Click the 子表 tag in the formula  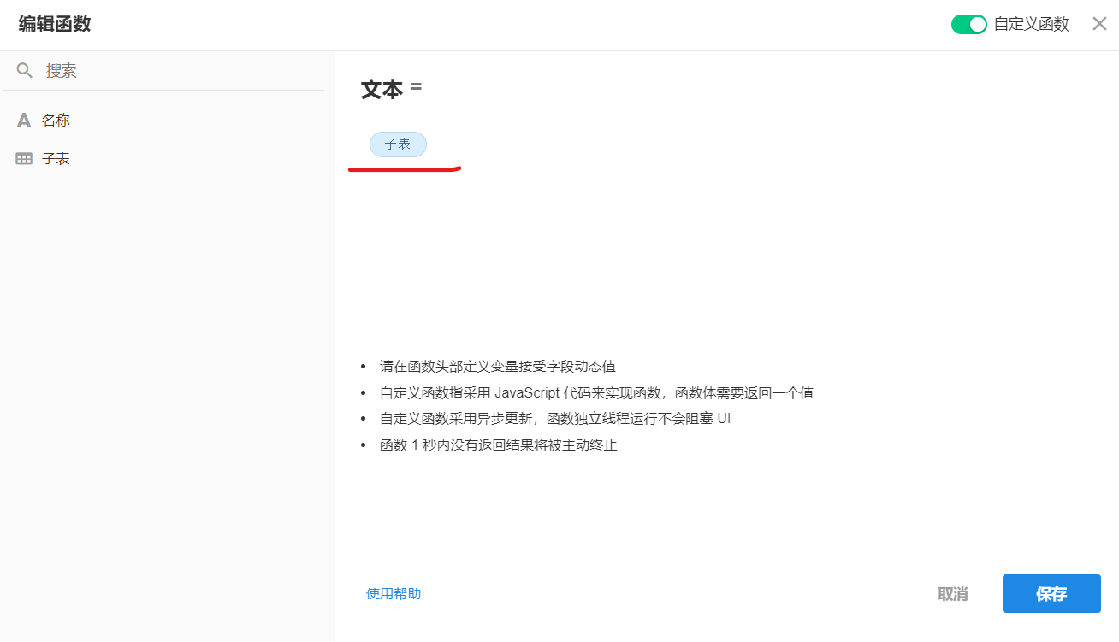click(x=398, y=144)
